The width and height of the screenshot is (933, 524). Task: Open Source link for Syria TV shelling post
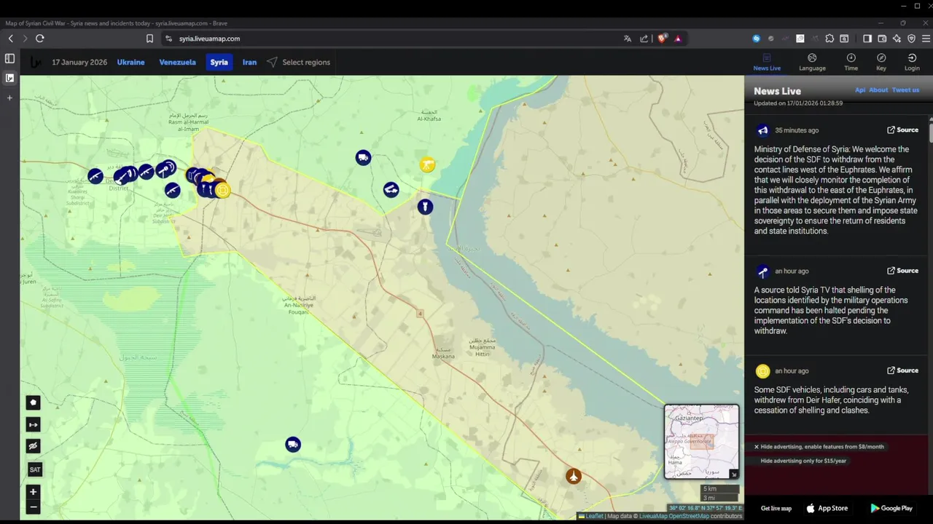(x=902, y=270)
